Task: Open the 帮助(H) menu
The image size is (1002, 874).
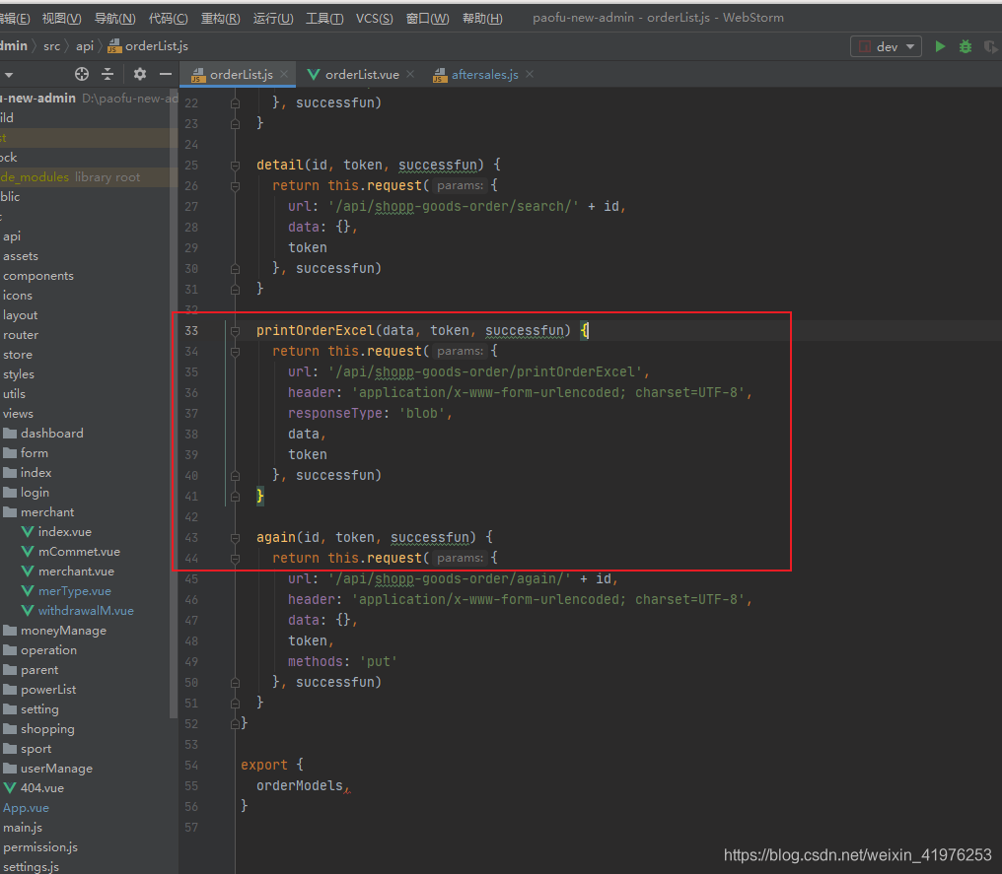Action: [x=482, y=18]
